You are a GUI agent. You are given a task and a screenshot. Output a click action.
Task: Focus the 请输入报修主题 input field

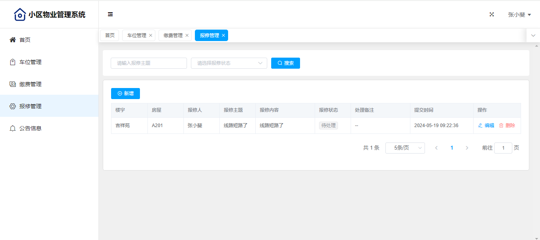pos(149,63)
